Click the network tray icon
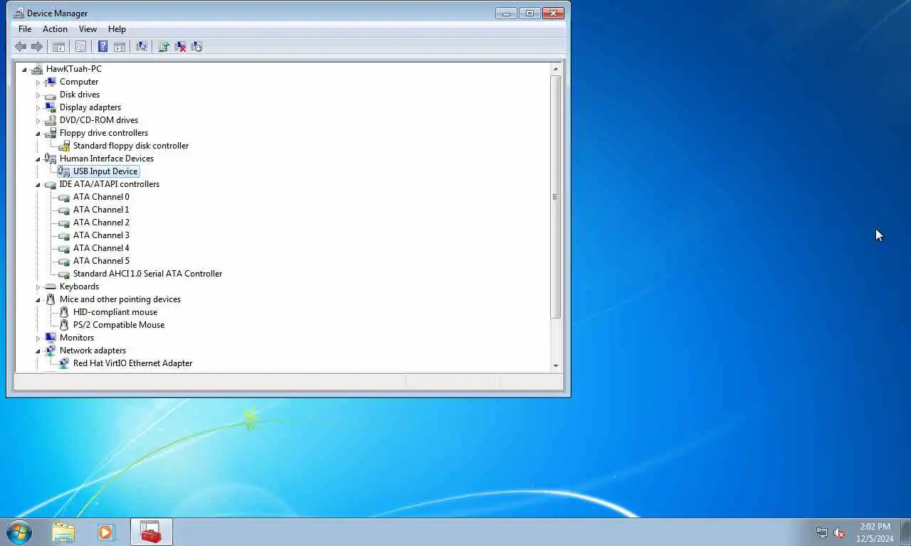Viewport: 911px width, 546px height. click(822, 532)
